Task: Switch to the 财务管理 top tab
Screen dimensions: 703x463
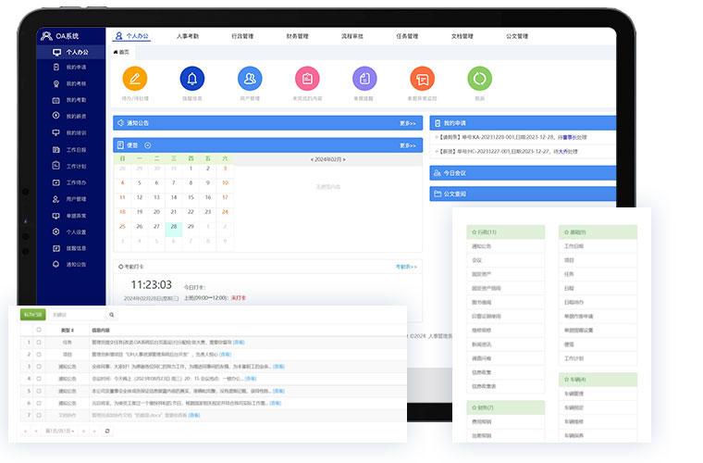Action: click(x=297, y=36)
